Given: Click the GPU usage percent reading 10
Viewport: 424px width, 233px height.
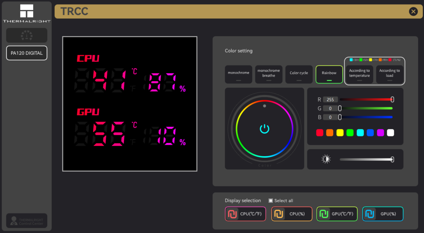Looking at the screenshot, I should click(x=166, y=136).
